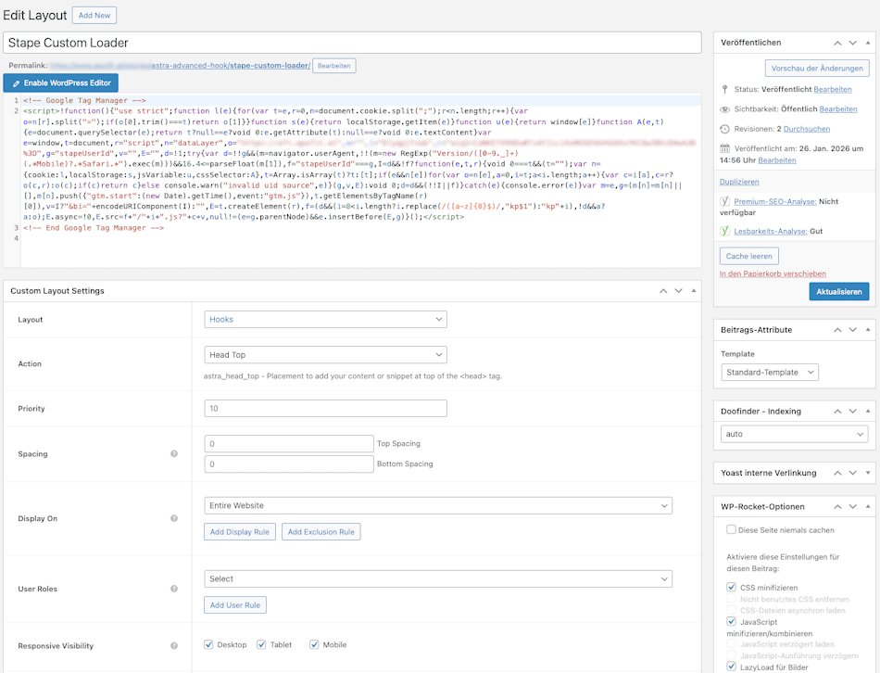Move Custom Layout Settings panel up
Viewport: 880px width, 673px height.
[663, 291]
